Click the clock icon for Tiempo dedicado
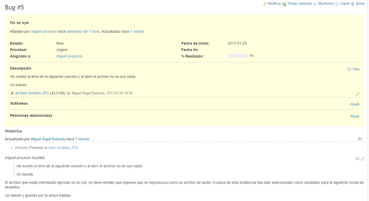Viewport: 369px width, 201px height. click(x=284, y=4)
